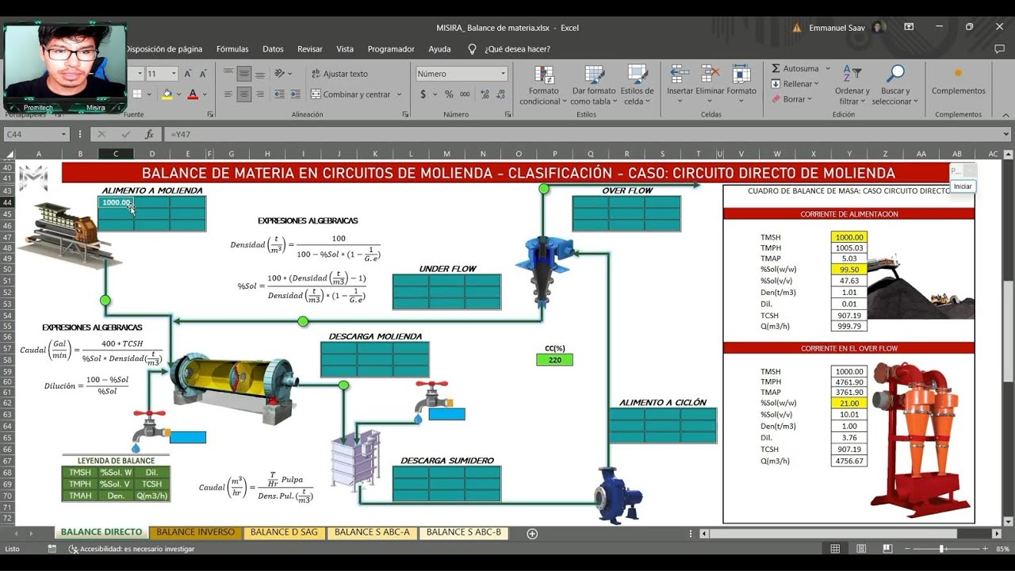Open the Vista ribbon tab
The height and width of the screenshot is (571, 1015).
point(345,49)
